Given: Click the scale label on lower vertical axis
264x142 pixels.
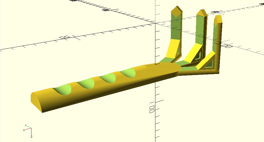Looking at the screenshot, I should click(x=152, y=109).
